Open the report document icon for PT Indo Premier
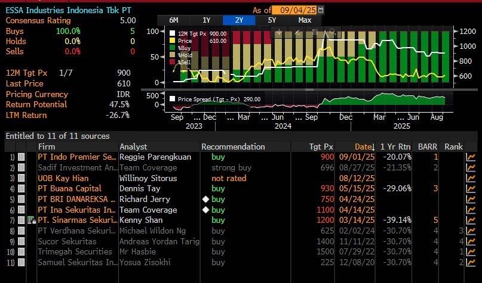This screenshot has width=482, height=283. tap(22, 157)
